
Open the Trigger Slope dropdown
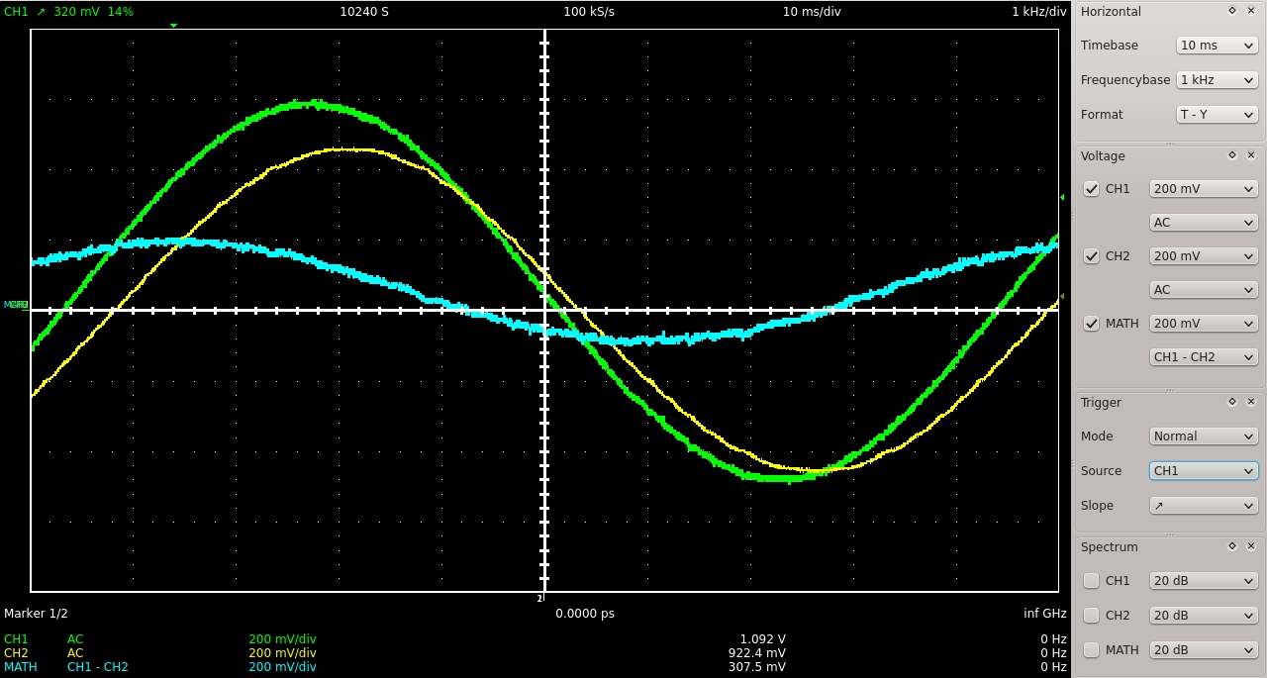tap(1203, 506)
